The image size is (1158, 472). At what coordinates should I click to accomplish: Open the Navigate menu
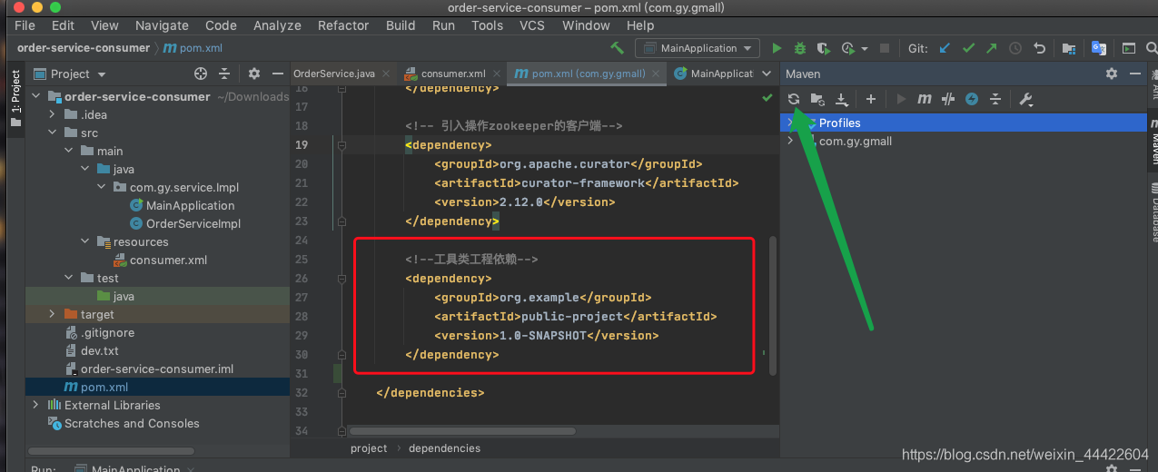click(x=162, y=25)
